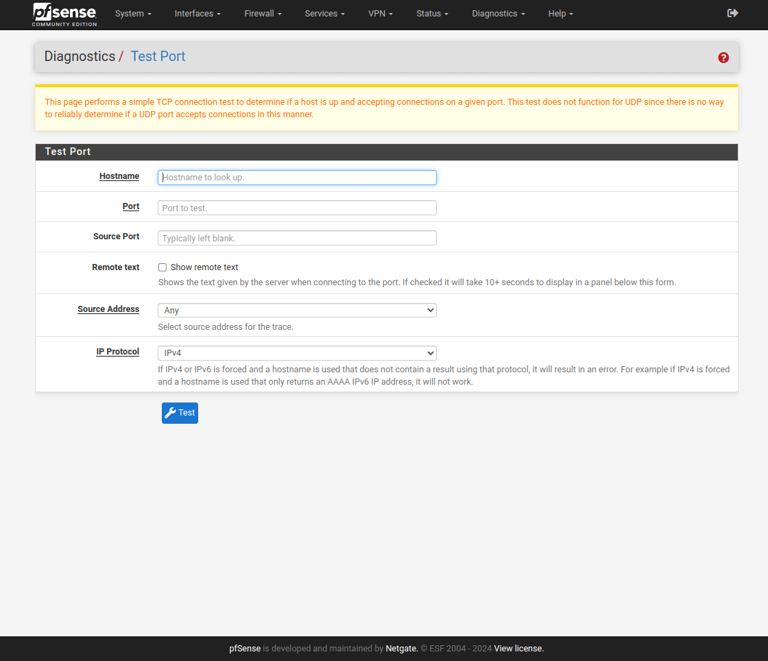Viewport: 768px width, 661px height.
Task: Open the Services menu
Action: coord(324,14)
